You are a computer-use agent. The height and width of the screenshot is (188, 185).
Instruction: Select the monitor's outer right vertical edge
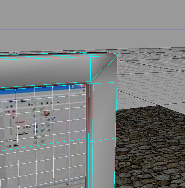[116, 121]
